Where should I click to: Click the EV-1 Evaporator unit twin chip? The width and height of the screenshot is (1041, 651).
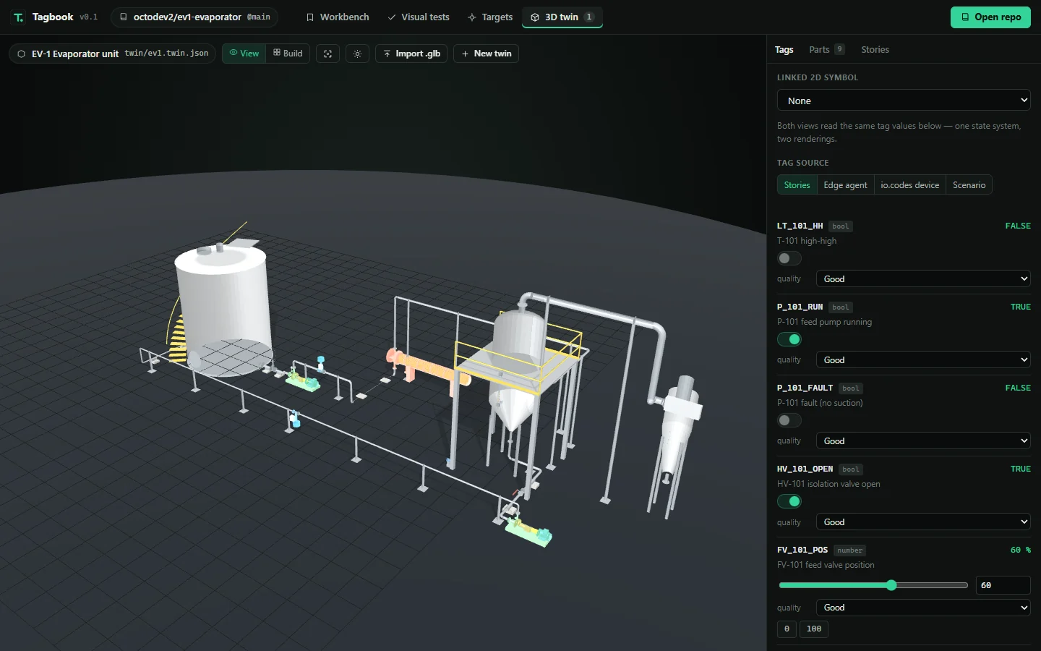click(x=112, y=54)
